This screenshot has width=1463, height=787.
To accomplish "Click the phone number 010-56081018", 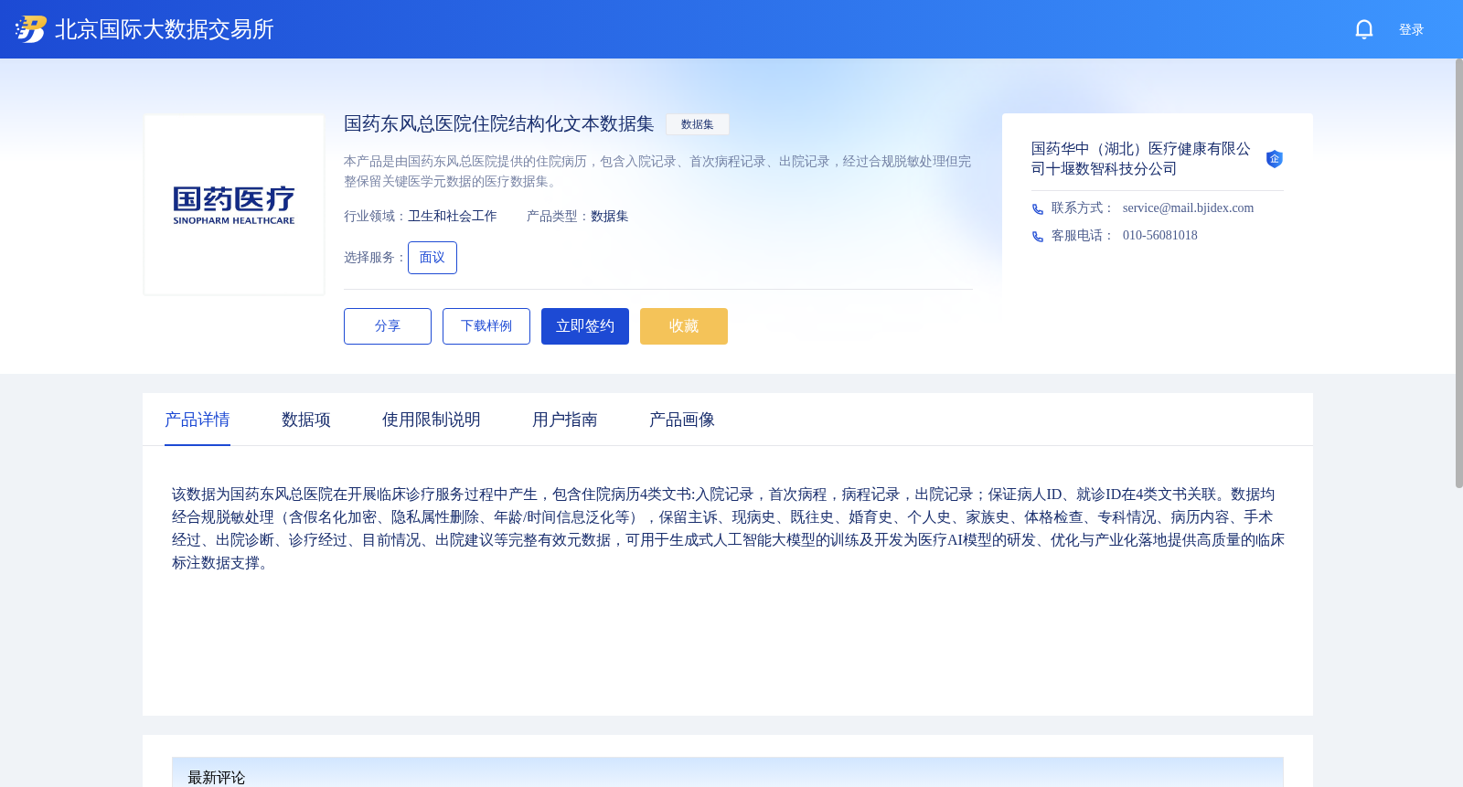I will [x=1160, y=236].
